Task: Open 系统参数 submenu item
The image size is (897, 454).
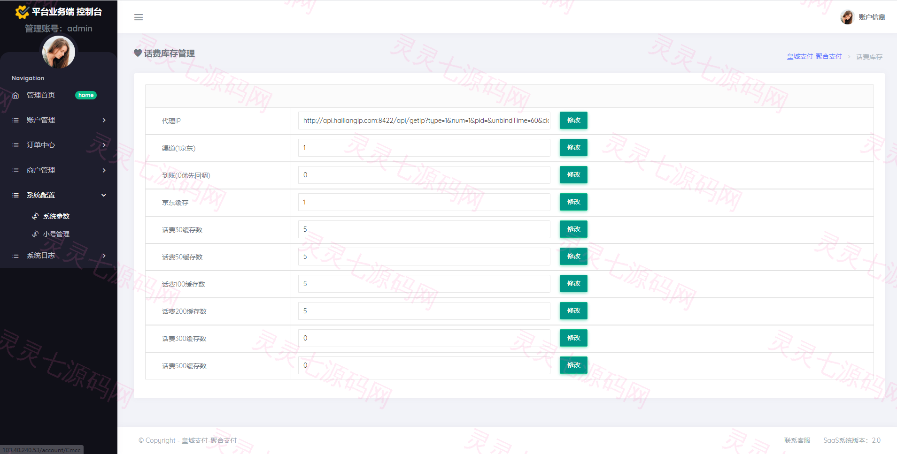Action: (x=56, y=216)
